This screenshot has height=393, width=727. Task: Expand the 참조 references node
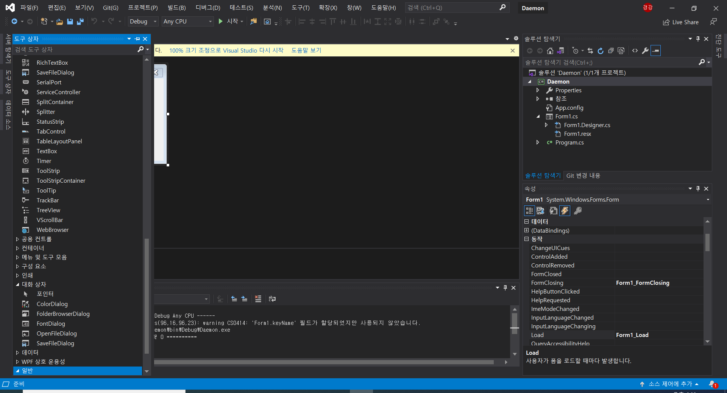tap(538, 99)
